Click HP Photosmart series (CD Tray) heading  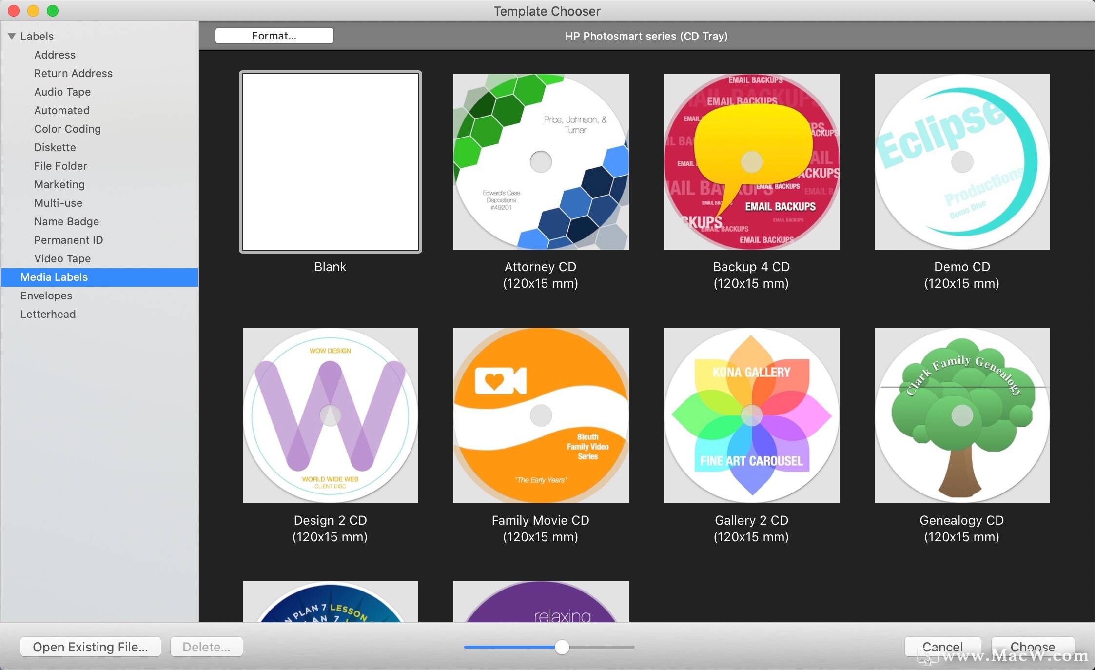click(x=646, y=36)
